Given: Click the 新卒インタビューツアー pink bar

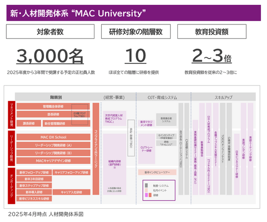Looking at the screenshot, I should [157, 172].
